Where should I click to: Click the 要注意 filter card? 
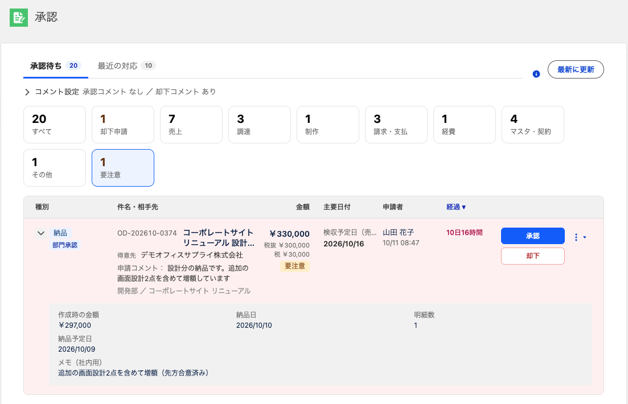(x=123, y=168)
